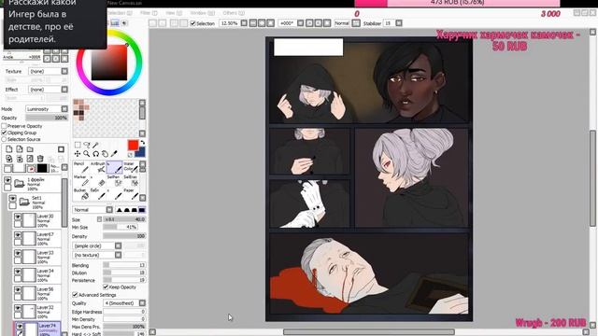
Task: Create a new linework layer
Action: click(20, 149)
